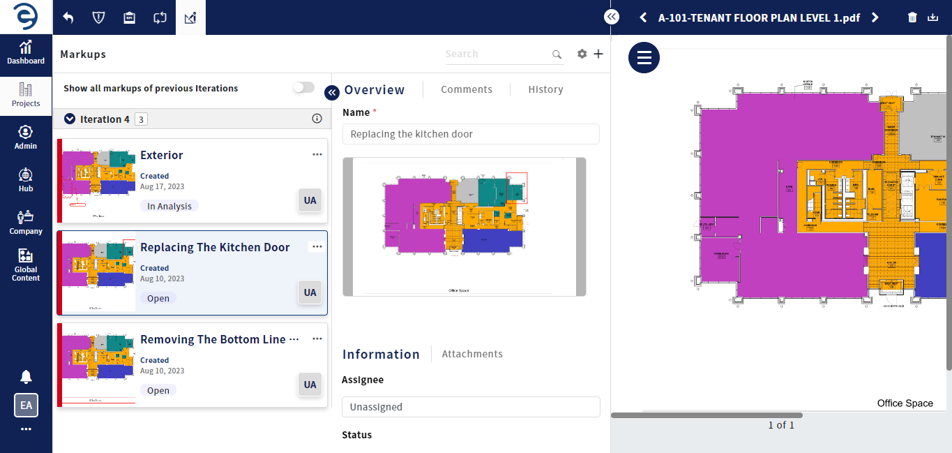Click the markup Name input field
Screen dimensions: 952x453
(471, 134)
